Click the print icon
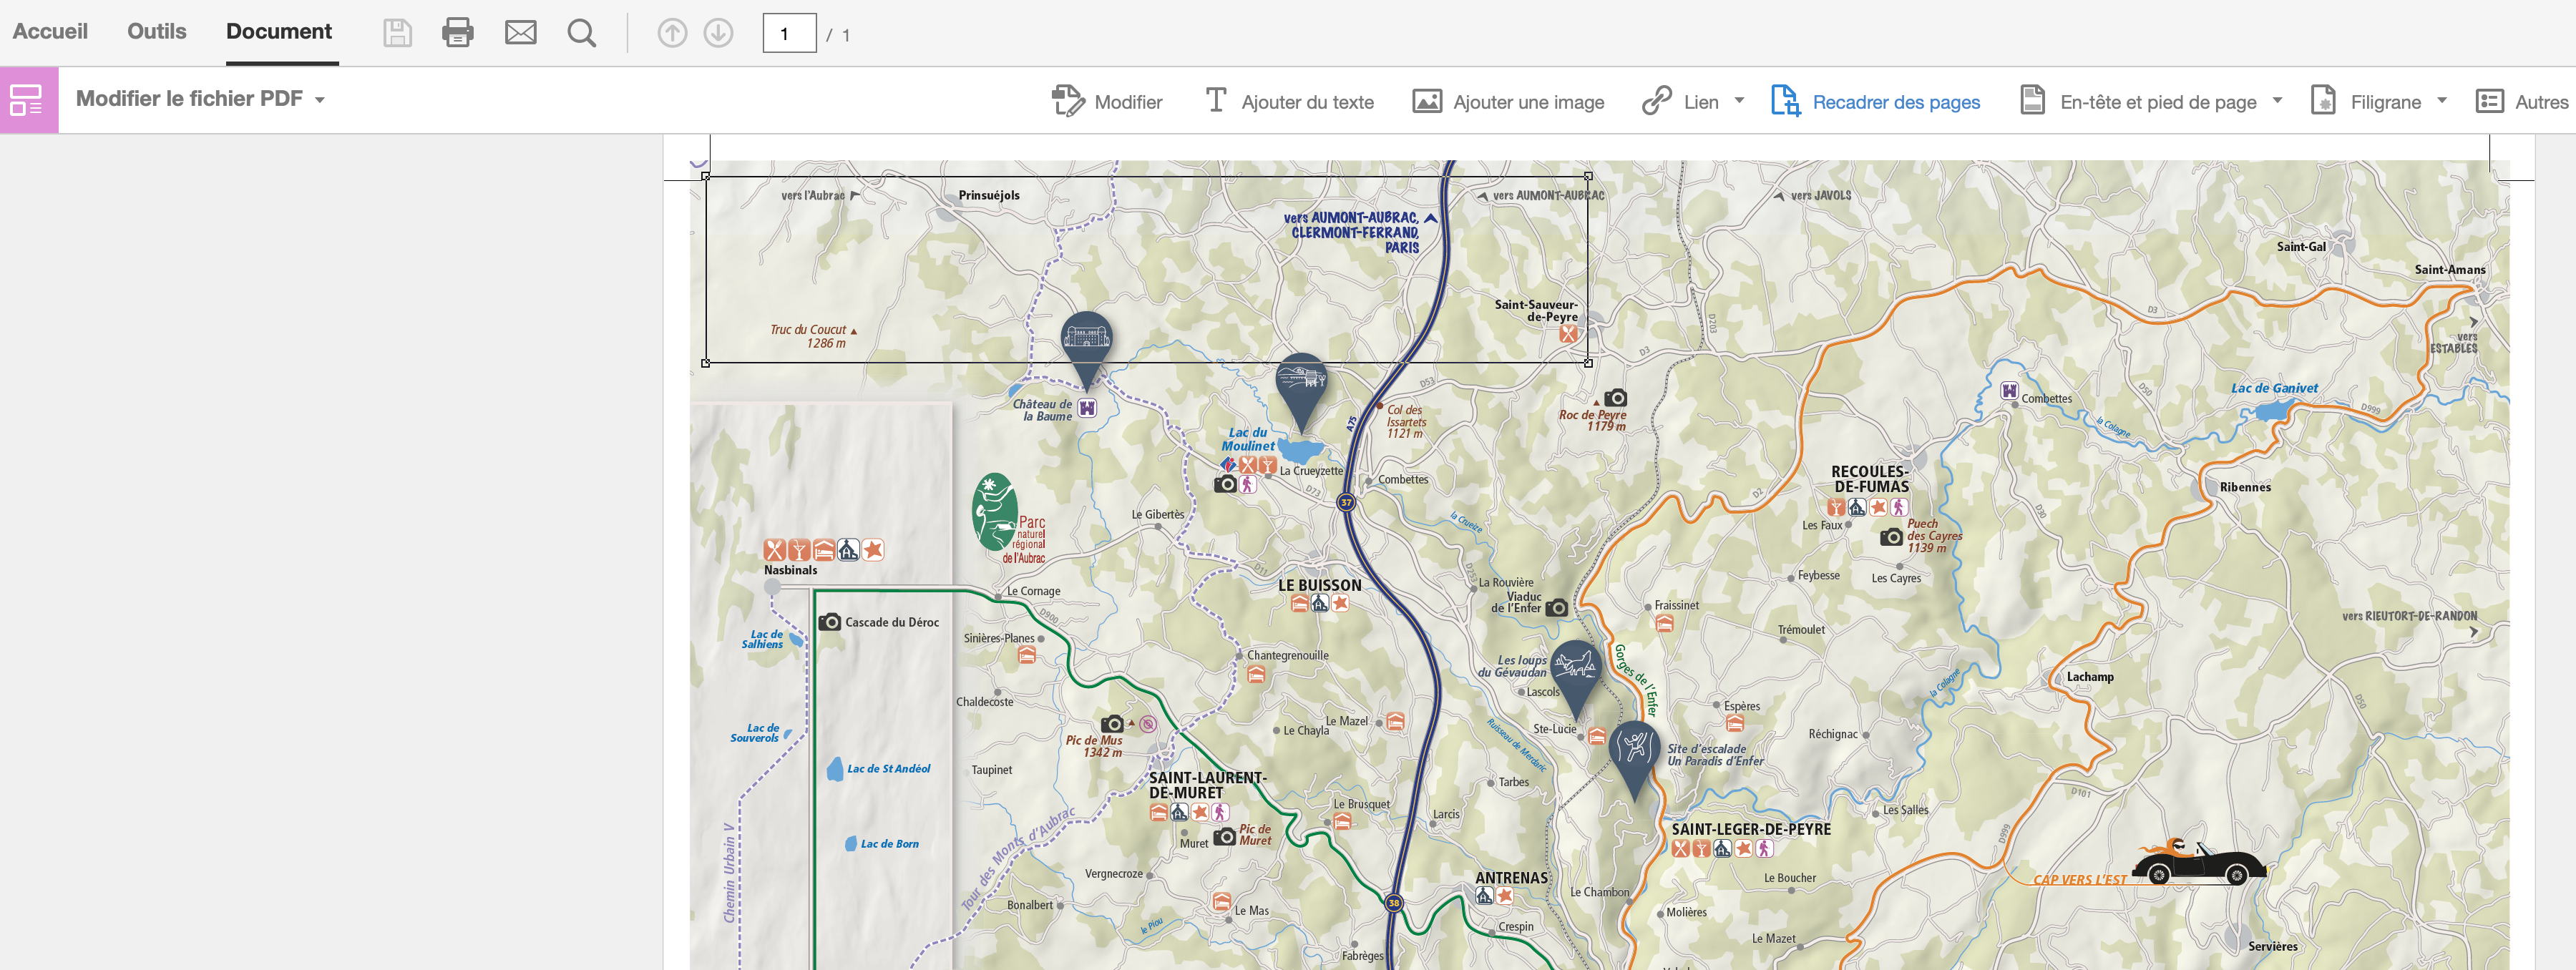Image resolution: width=2576 pixels, height=970 pixels. [x=458, y=33]
